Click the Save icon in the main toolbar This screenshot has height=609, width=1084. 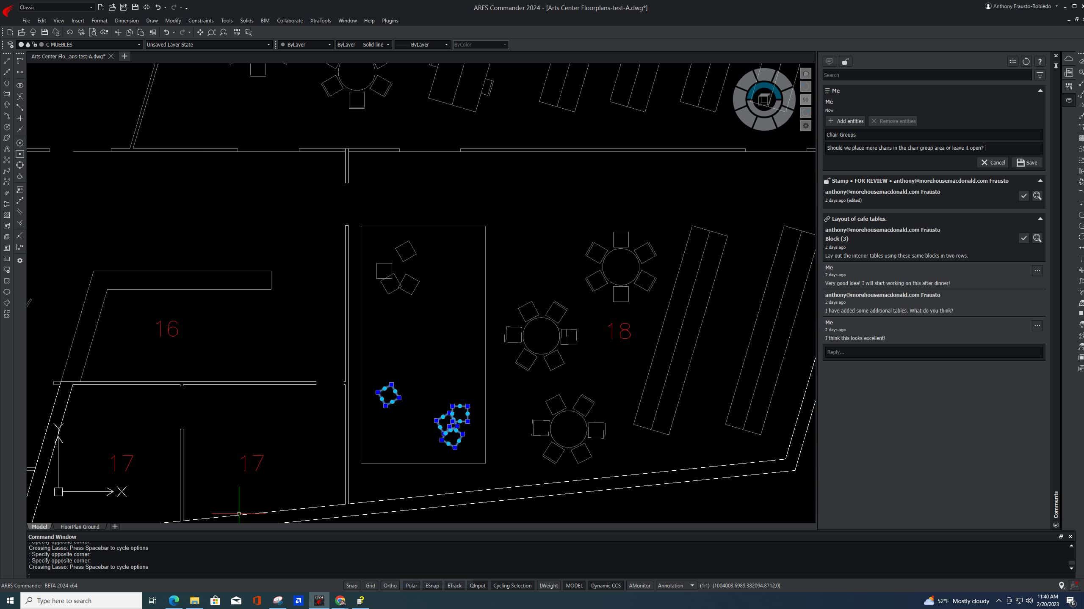44,32
